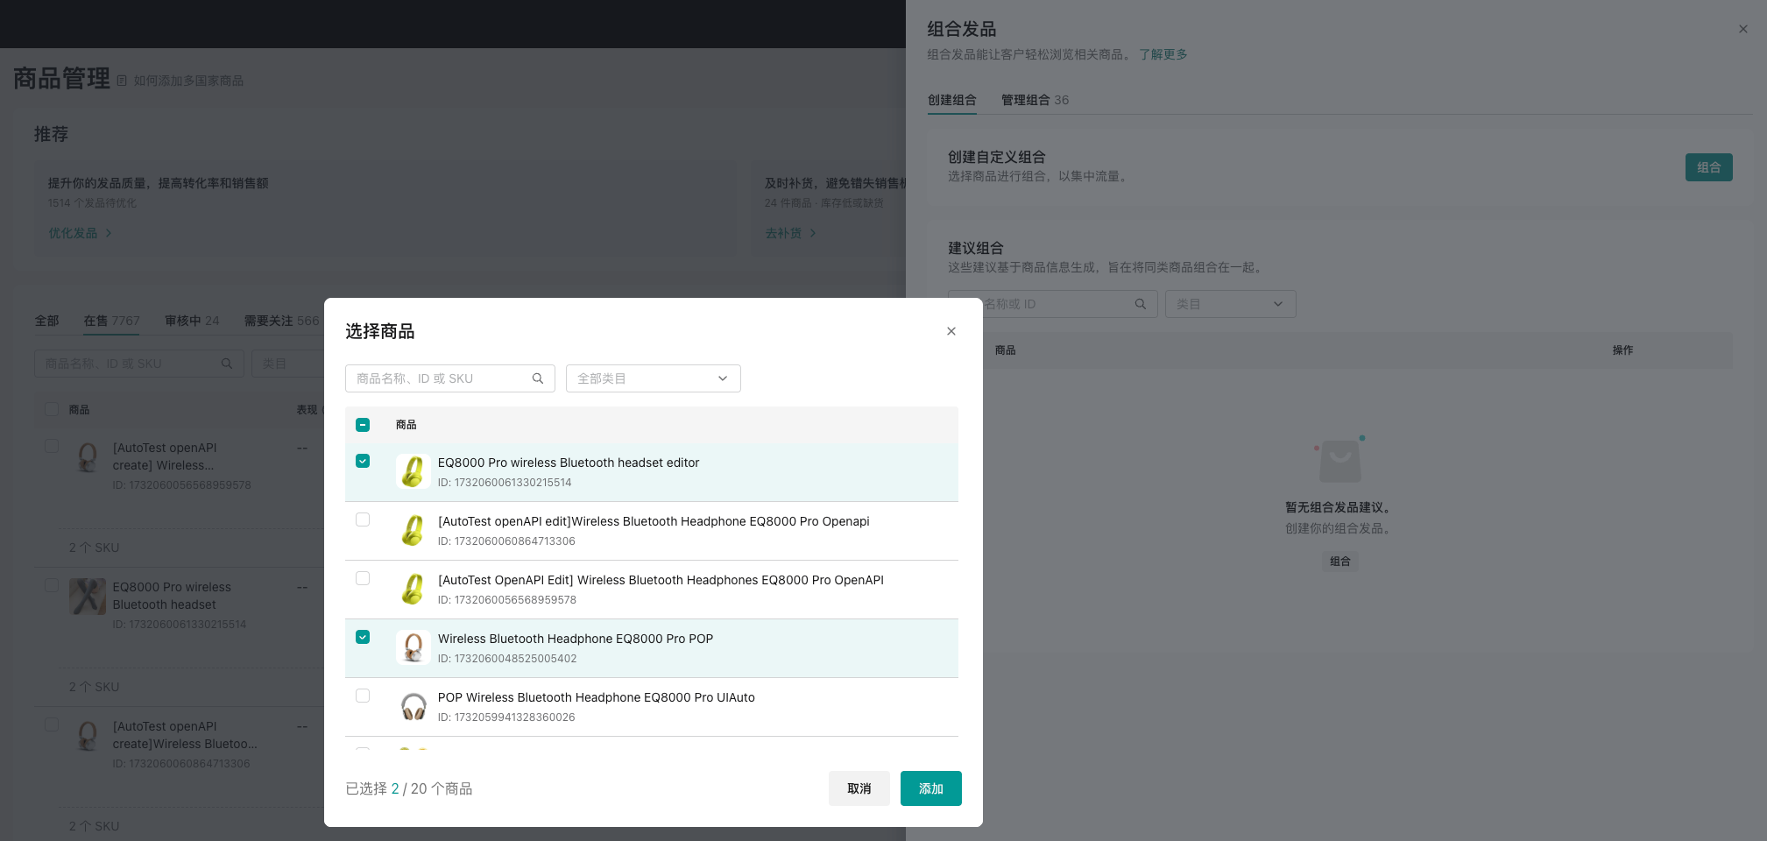
Task: Select the 创建组合 tab
Action: 951,100
